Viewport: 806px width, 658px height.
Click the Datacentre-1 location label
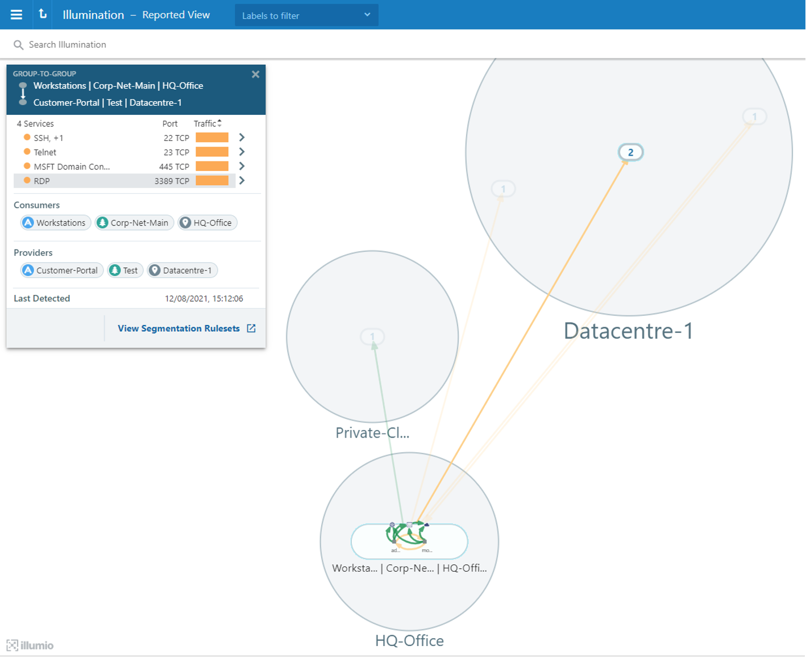(628, 331)
